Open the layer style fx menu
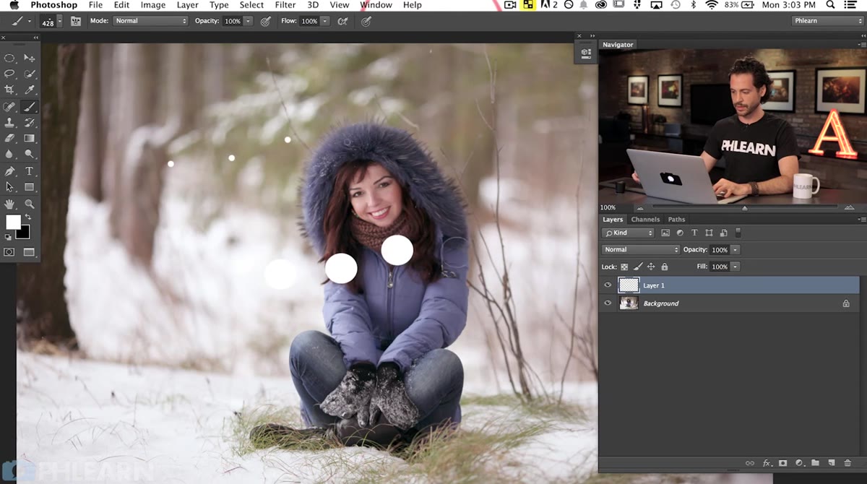 pyautogui.click(x=767, y=463)
